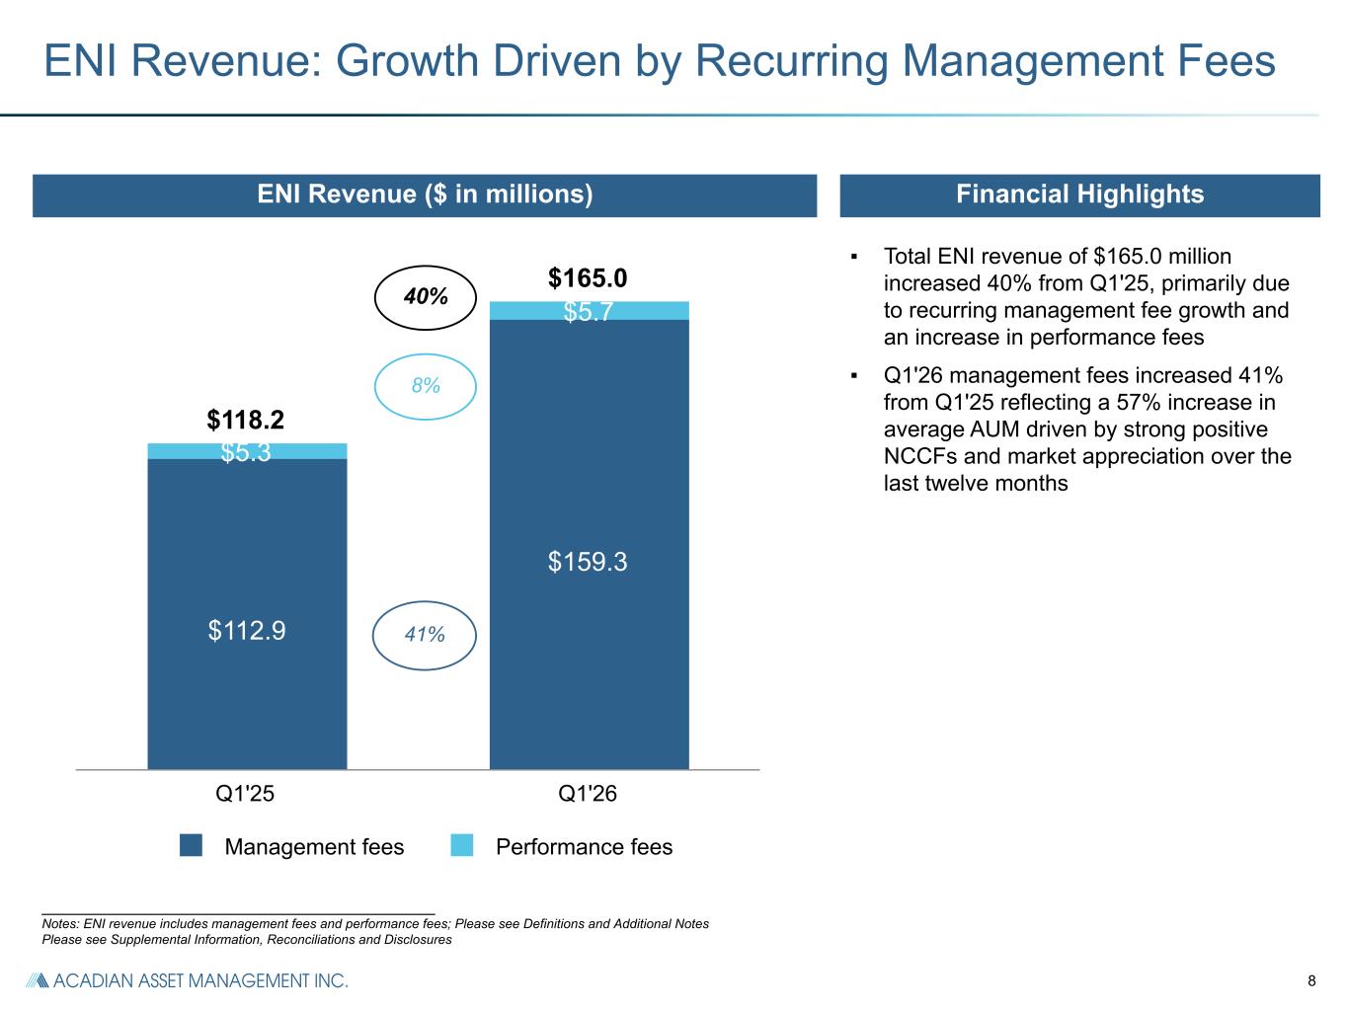Click the 'Please see Supplemental Information' footnote line

247,940
